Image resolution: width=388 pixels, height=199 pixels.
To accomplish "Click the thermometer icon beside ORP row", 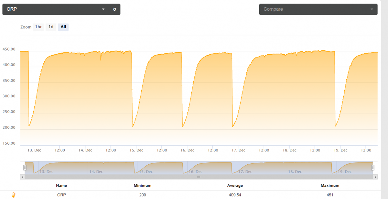I will coord(14,195).
